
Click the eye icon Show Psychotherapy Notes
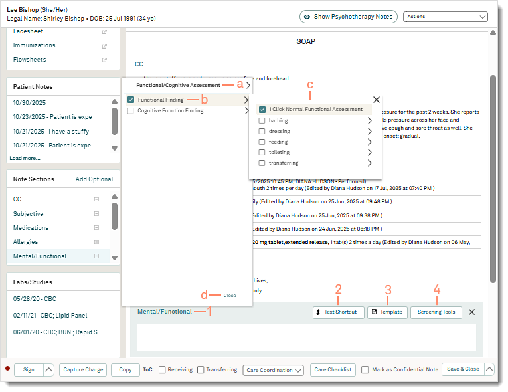[307, 17]
